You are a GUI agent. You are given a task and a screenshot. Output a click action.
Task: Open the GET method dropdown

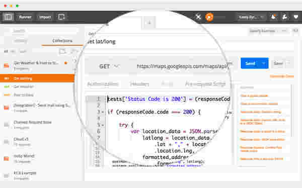[x=109, y=66]
